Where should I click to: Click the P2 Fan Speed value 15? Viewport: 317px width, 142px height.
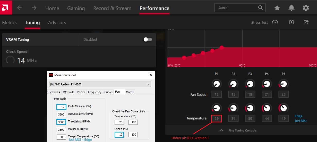233,94
